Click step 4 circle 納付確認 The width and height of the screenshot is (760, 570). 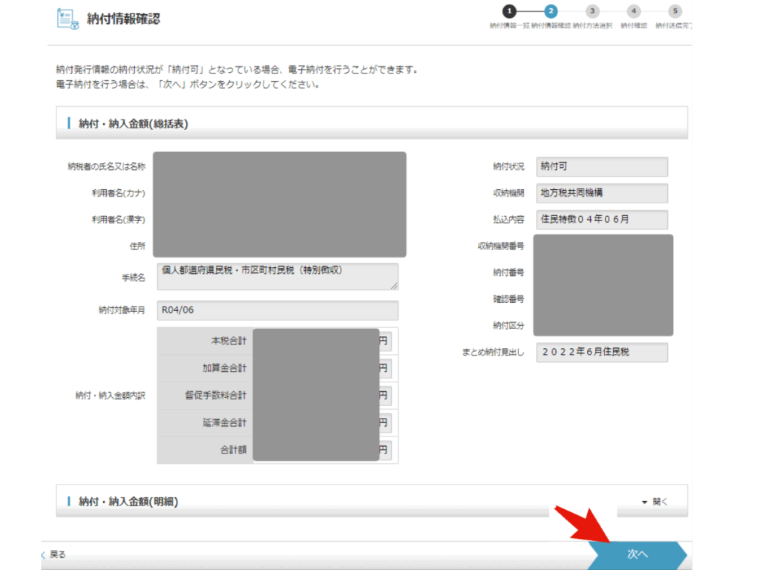pyautogui.click(x=633, y=10)
